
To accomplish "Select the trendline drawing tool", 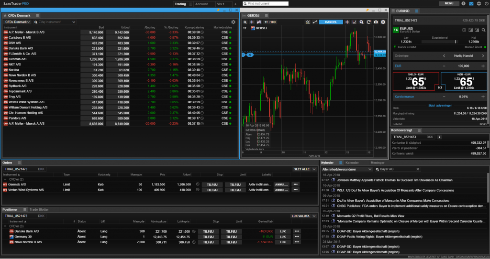I will tap(315, 22).
